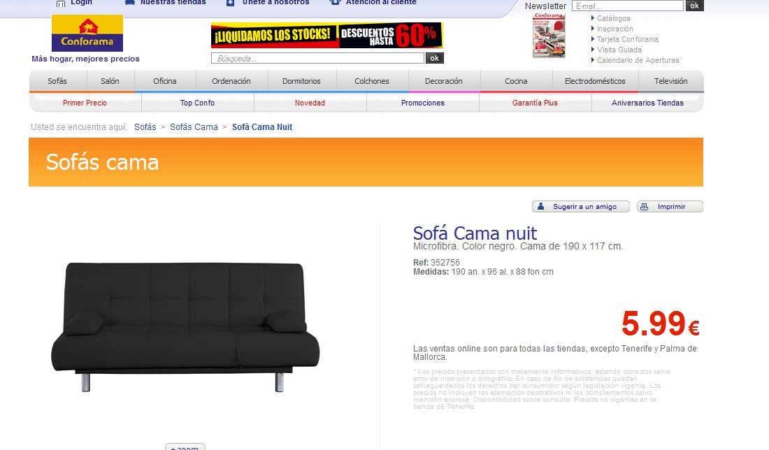Image resolution: width=769 pixels, height=450 pixels.
Task: Select the Tarjeta Conforama link
Action: pos(625,39)
